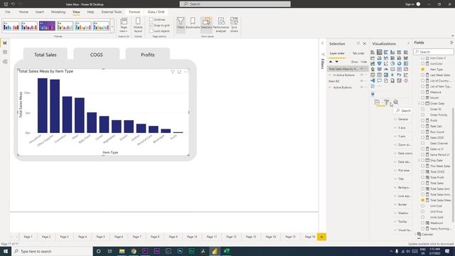Screen dimensions: 455x256
Task: Uncheck the Item Type field
Action: [x=423, y=70]
